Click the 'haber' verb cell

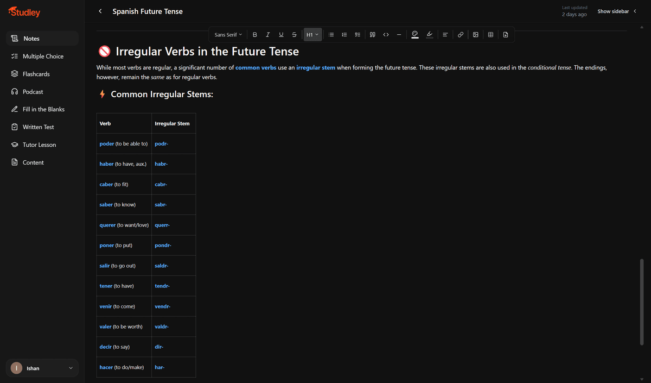click(124, 164)
